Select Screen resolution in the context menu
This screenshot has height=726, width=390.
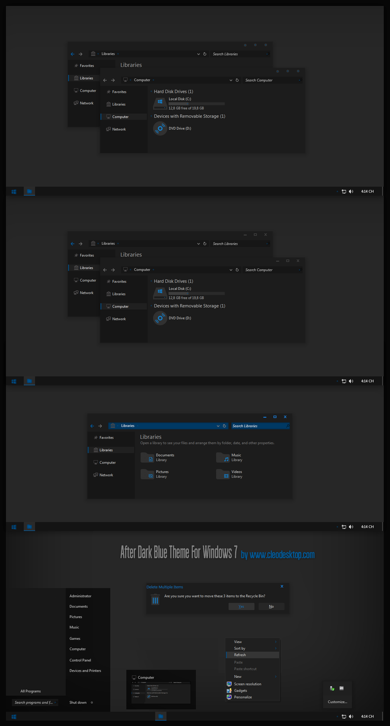point(253,684)
